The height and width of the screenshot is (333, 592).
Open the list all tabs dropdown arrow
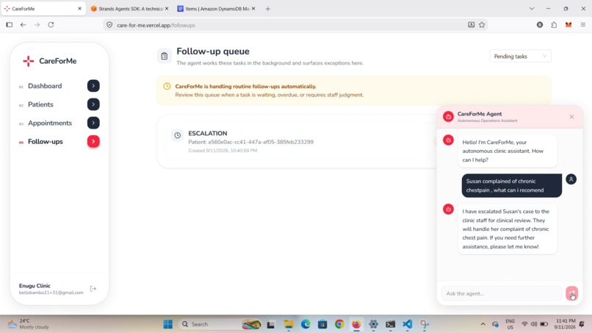tap(532, 8)
